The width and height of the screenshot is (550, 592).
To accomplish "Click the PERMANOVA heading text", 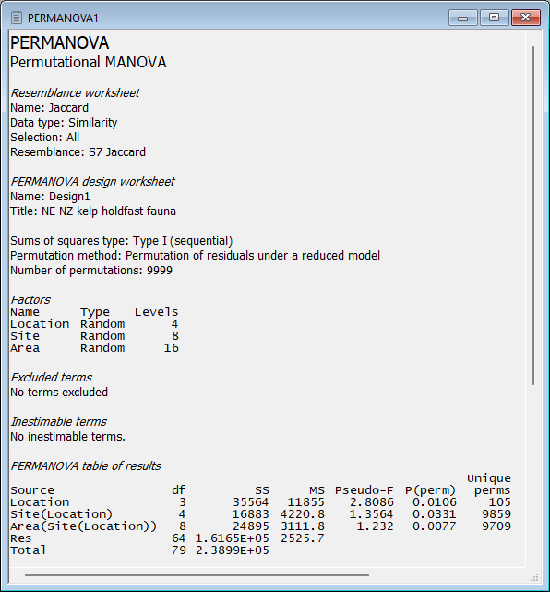I will click(x=60, y=43).
